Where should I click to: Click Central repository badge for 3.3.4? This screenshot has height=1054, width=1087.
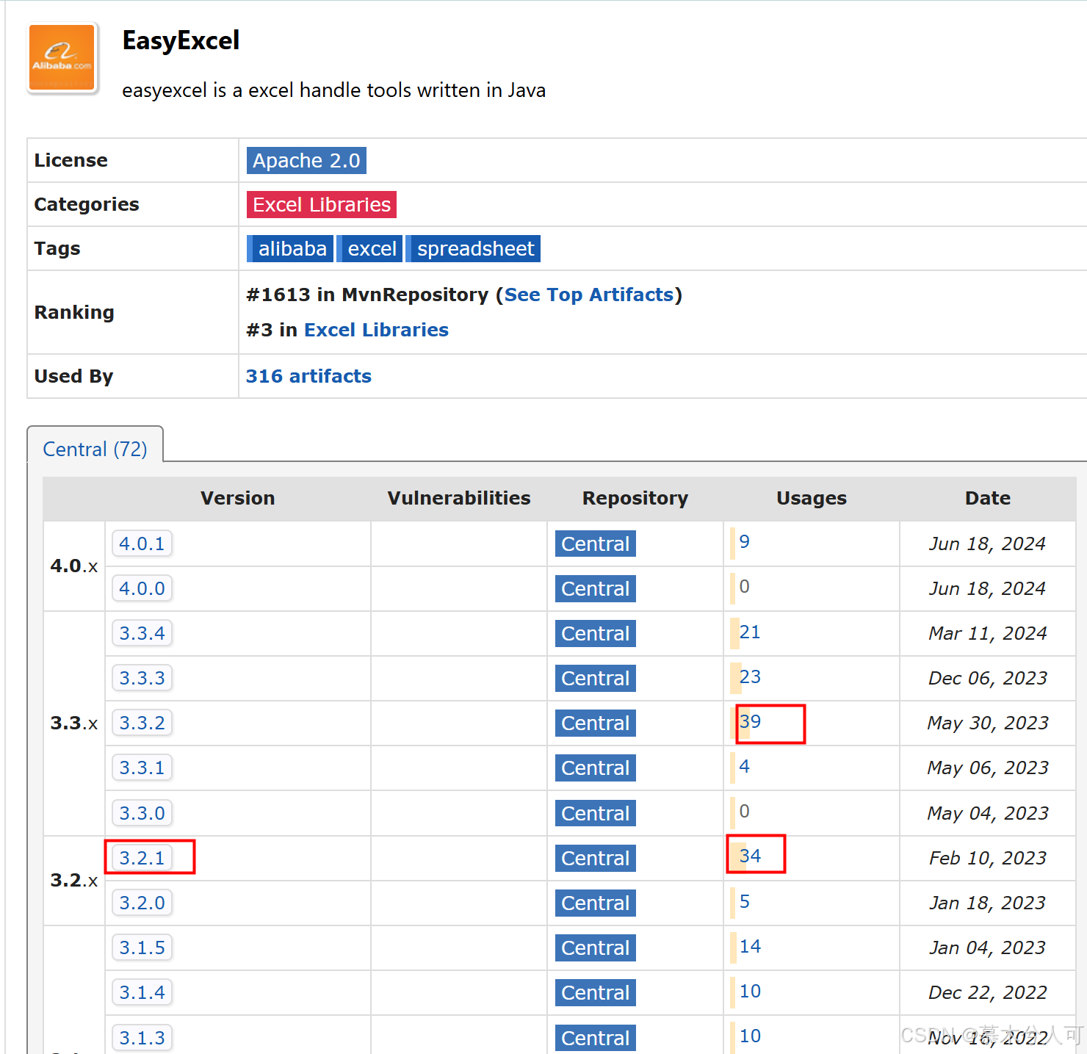[x=595, y=633]
